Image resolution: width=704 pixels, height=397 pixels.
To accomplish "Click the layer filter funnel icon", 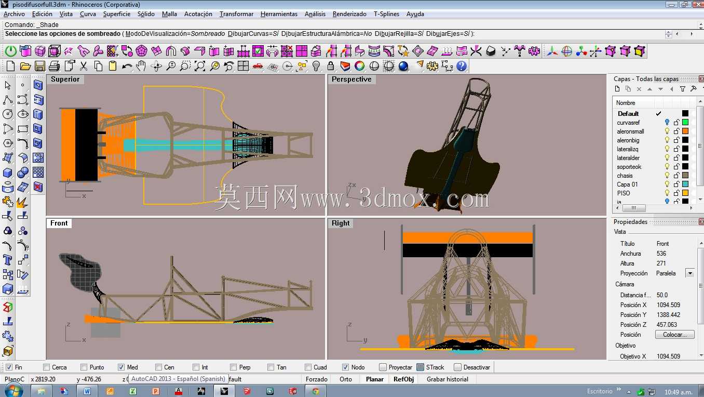I will point(683,89).
